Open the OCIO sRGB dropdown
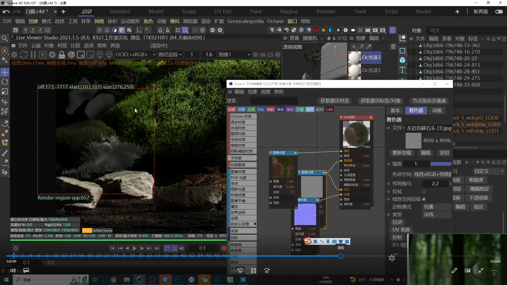Image resolution: width=507 pixels, height=285 pixels. (x=135, y=55)
